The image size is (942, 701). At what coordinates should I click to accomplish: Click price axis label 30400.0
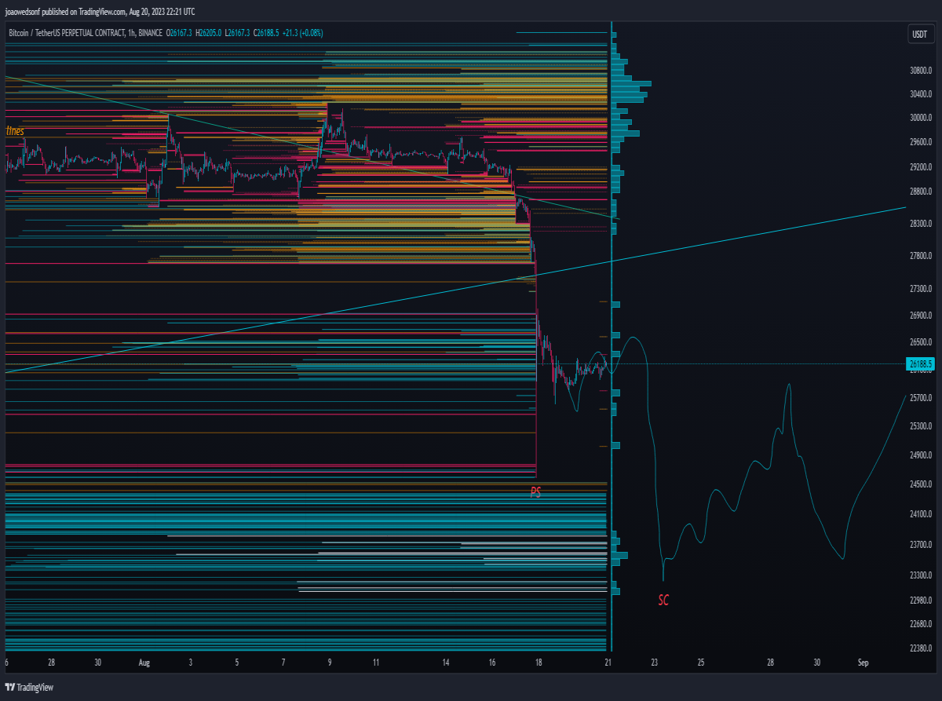920,94
